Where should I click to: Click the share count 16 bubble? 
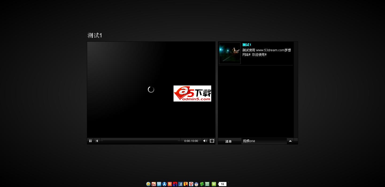coord(222,184)
